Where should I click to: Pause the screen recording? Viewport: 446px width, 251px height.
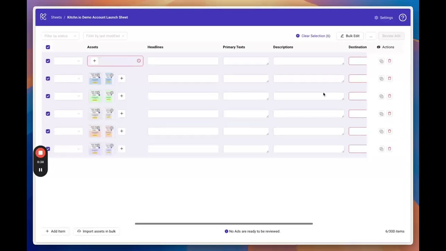(40, 170)
